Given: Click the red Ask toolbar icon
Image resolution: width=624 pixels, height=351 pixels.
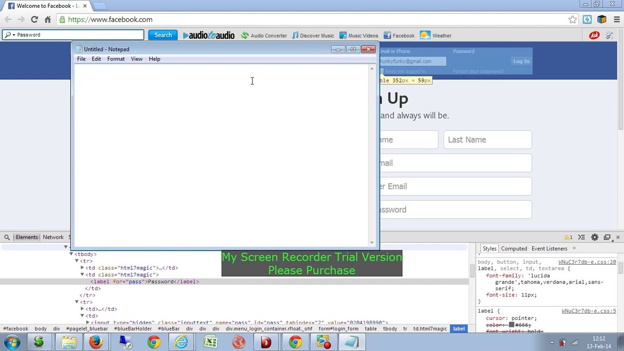Looking at the screenshot, I should 594,35.
